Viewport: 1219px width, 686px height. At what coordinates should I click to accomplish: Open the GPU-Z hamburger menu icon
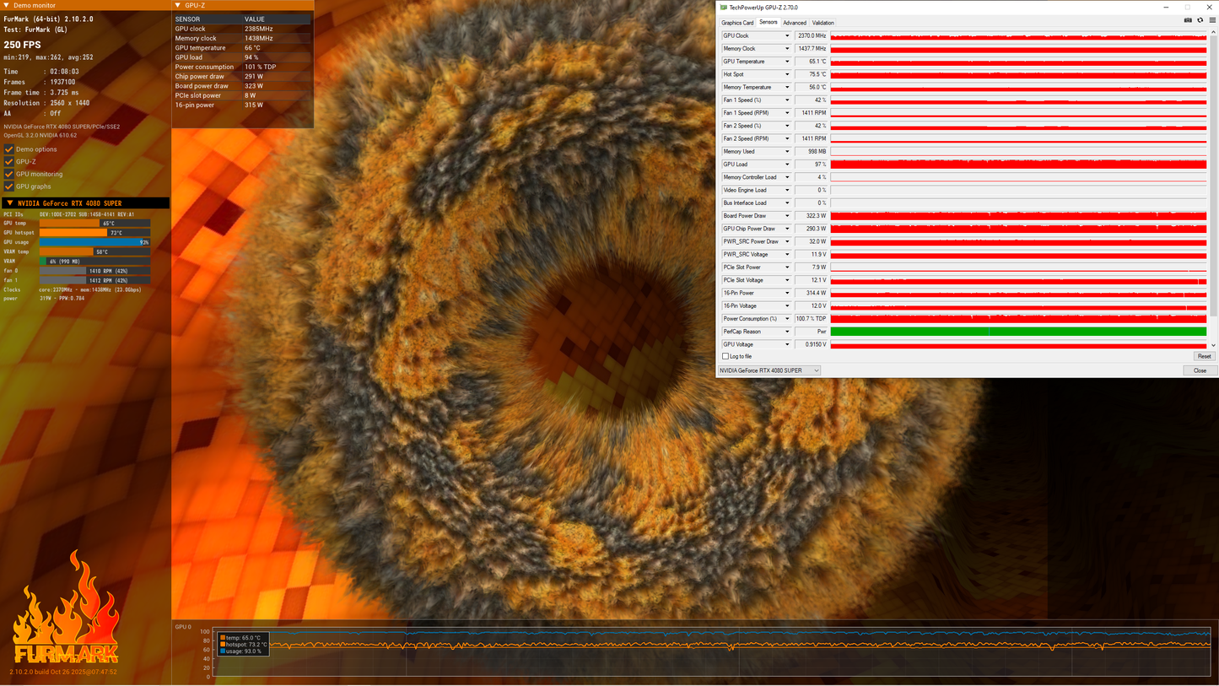(1212, 20)
